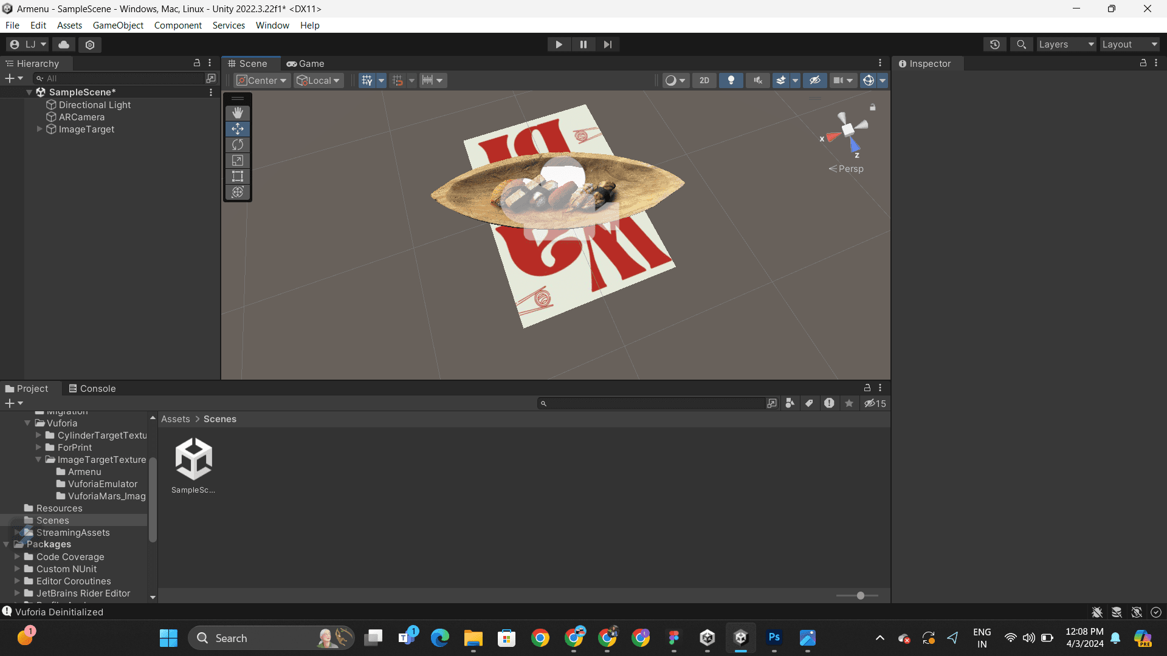
Task: Open the cloud services icon
Action: pos(64,44)
